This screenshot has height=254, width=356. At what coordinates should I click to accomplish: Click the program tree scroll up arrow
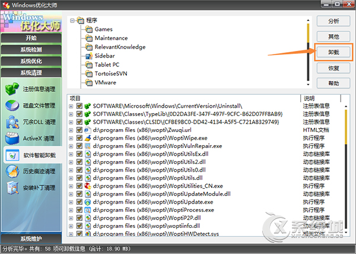(x=308, y=20)
